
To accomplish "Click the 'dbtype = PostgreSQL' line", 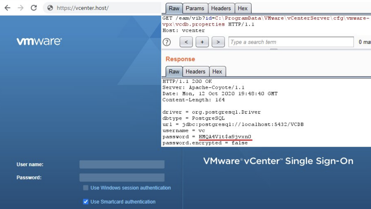I will click(194, 118).
